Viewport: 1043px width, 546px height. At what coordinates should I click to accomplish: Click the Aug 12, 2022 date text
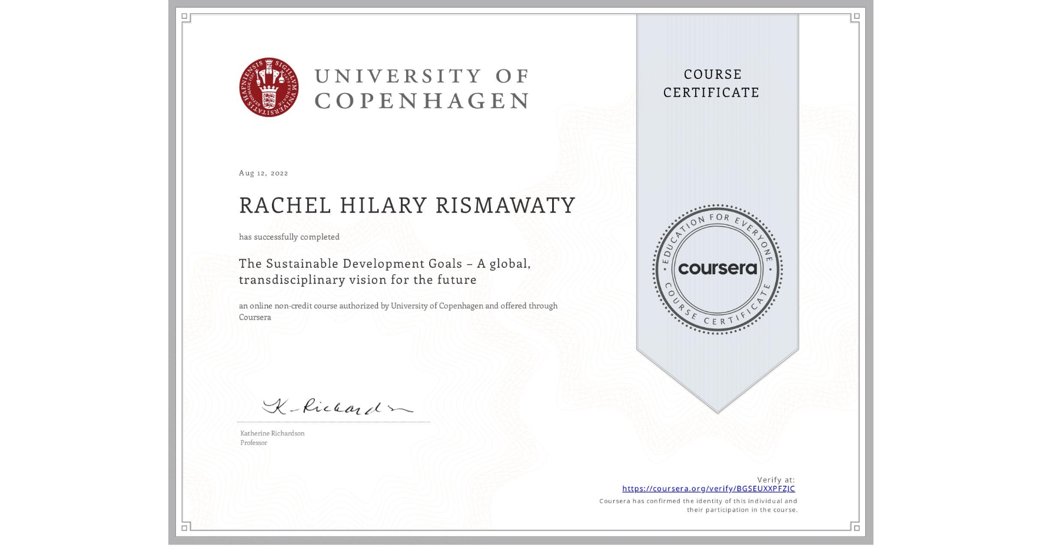coord(263,172)
